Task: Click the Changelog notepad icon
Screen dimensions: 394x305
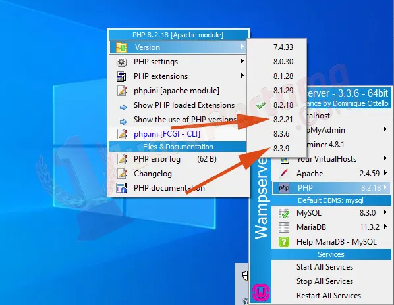Action: pyautogui.click(x=122, y=174)
